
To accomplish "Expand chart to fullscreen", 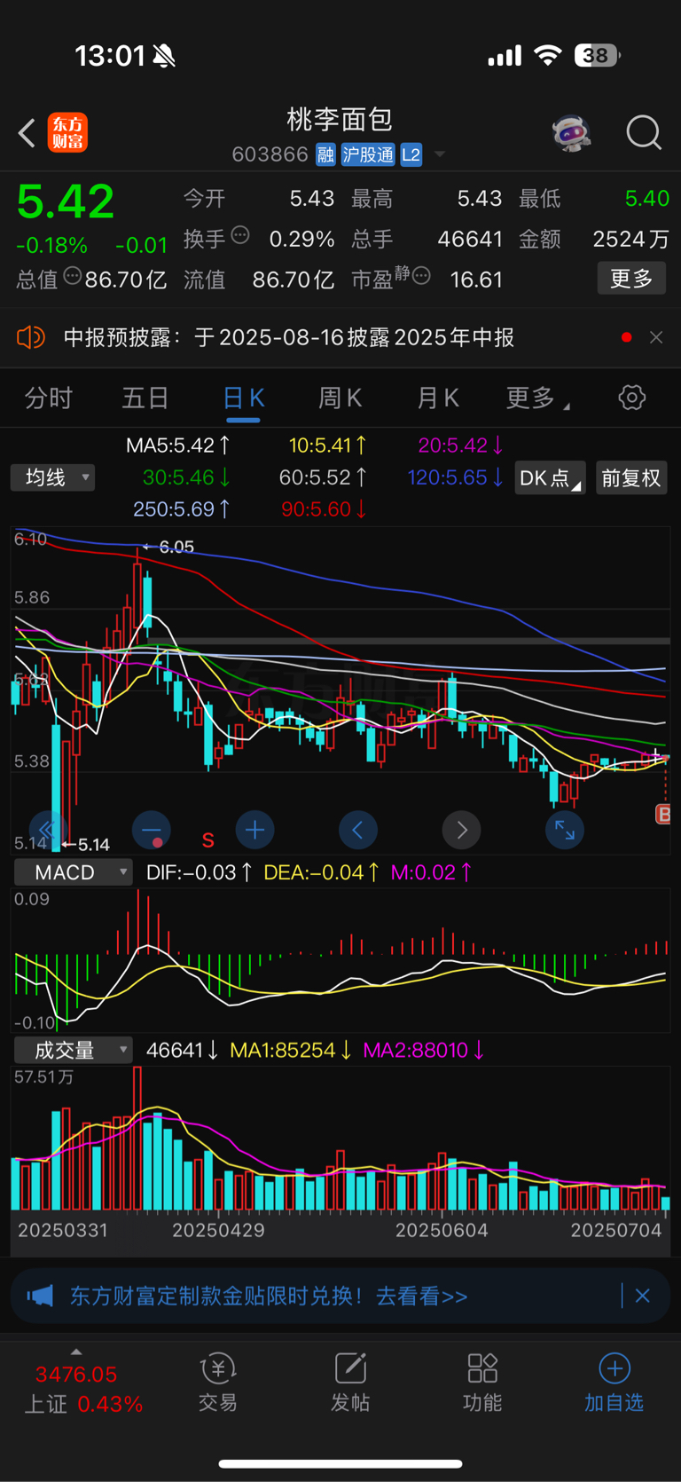I will click(564, 830).
